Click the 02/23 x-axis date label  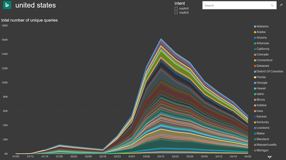[x=117, y=156]
